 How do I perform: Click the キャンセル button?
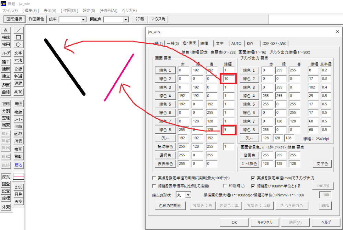point(265,222)
